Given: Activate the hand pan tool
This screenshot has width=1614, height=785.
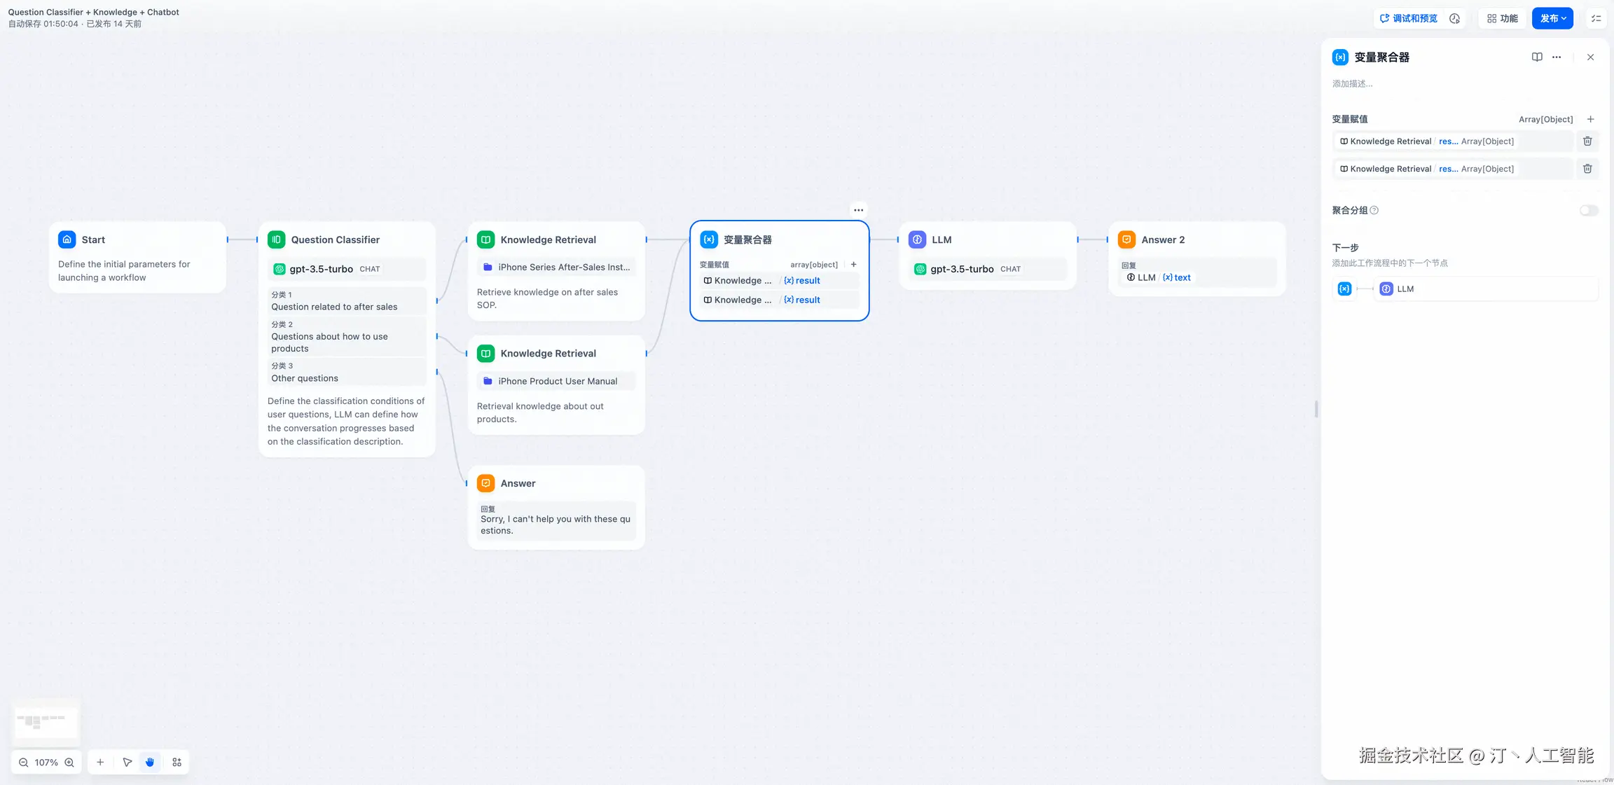Looking at the screenshot, I should (x=150, y=763).
